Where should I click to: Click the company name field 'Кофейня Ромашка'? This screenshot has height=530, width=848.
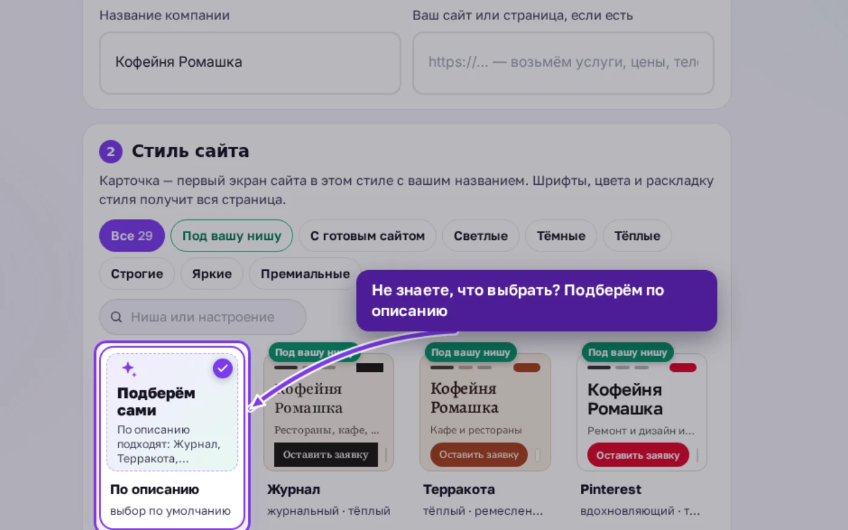coord(250,63)
